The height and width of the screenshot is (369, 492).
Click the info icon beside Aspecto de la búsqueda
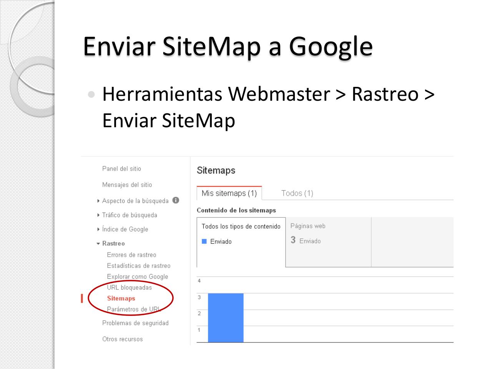tap(176, 200)
